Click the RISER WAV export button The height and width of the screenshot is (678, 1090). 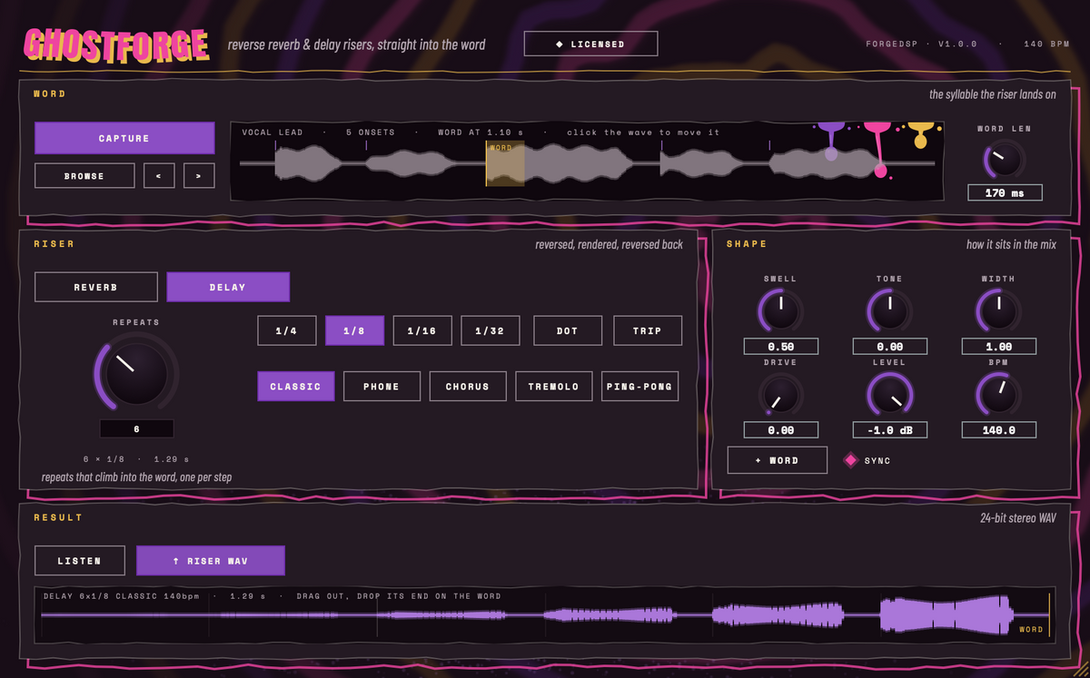coord(211,560)
